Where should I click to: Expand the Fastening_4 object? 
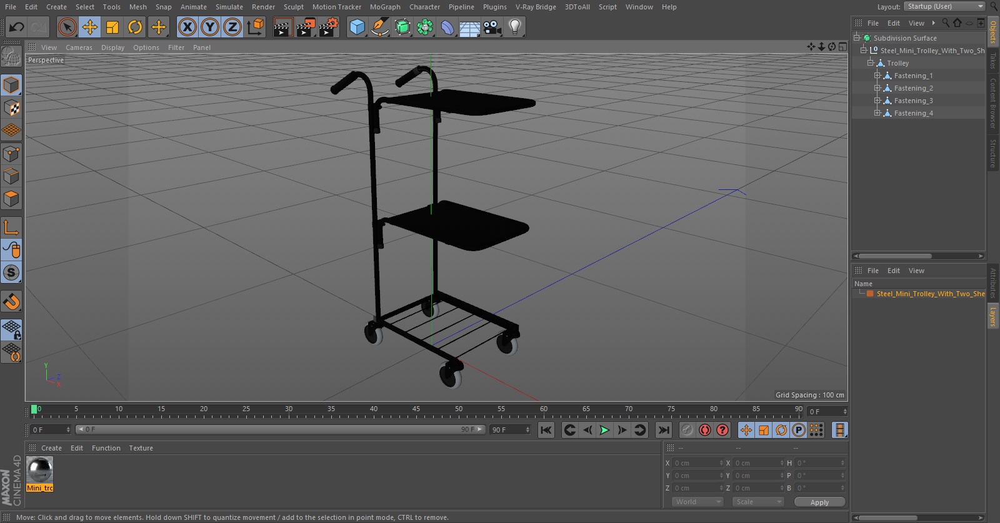877,112
